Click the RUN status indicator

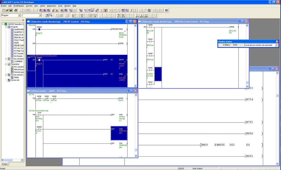tap(235, 45)
